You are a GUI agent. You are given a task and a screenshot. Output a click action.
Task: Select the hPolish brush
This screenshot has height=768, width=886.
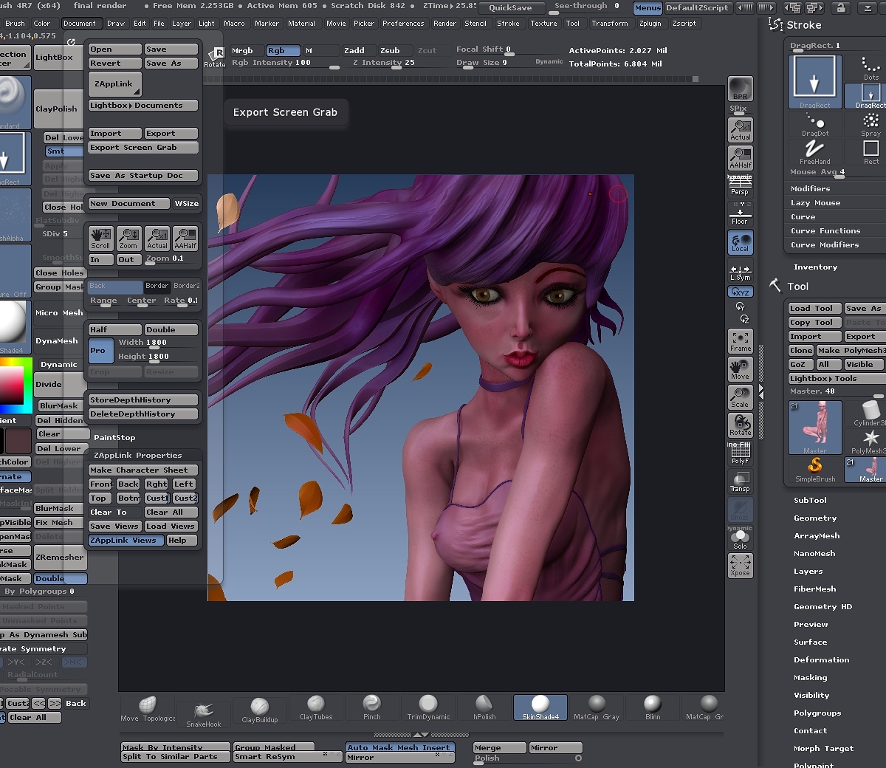click(x=484, y=707)
